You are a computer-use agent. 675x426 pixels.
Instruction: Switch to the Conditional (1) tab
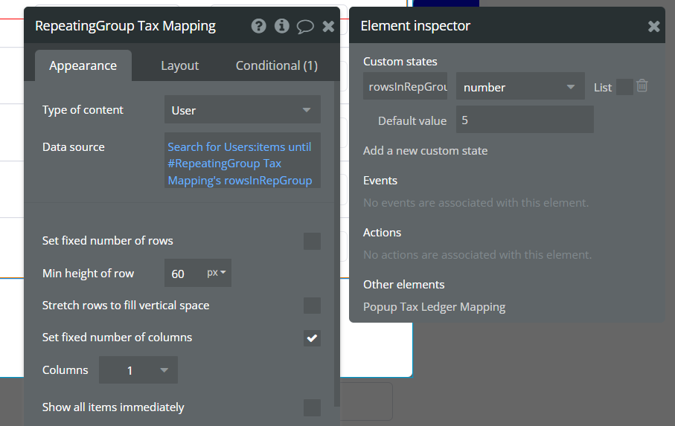[277, 65]
